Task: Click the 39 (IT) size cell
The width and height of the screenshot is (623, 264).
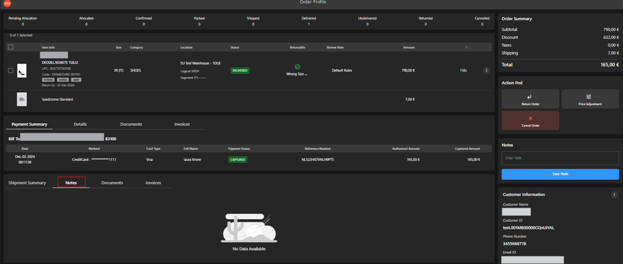Action: tap(119, 70)
